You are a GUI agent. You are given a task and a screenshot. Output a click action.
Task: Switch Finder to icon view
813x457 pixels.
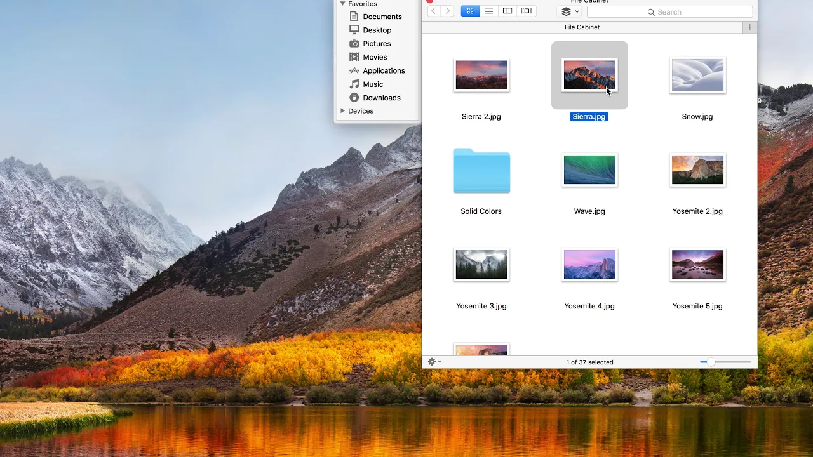pos(470,11)
